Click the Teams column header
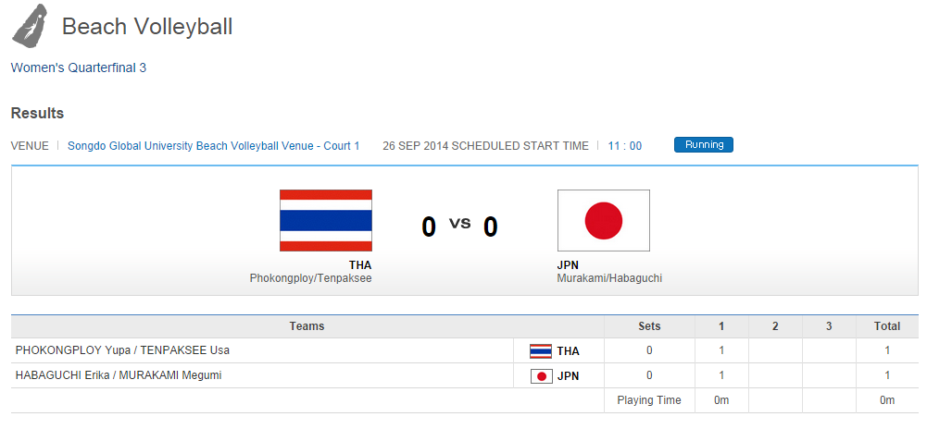 click(x=307, y=326)
